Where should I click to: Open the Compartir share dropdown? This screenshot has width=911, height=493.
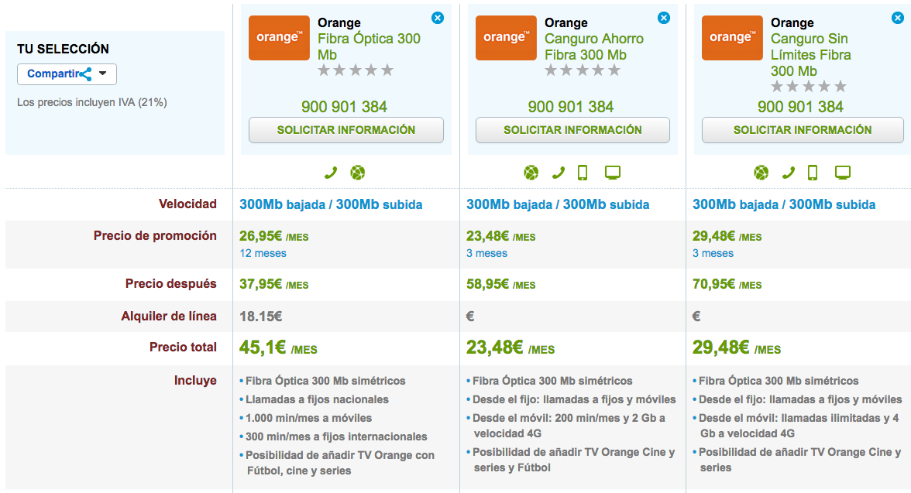coord(67,74)
